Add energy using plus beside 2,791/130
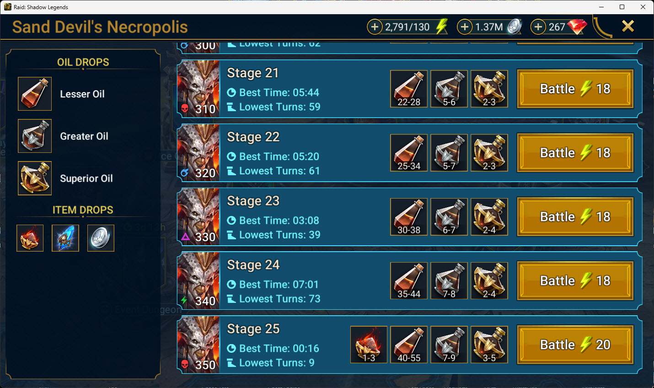The image size is (654, 388). (x=375, y=27)
